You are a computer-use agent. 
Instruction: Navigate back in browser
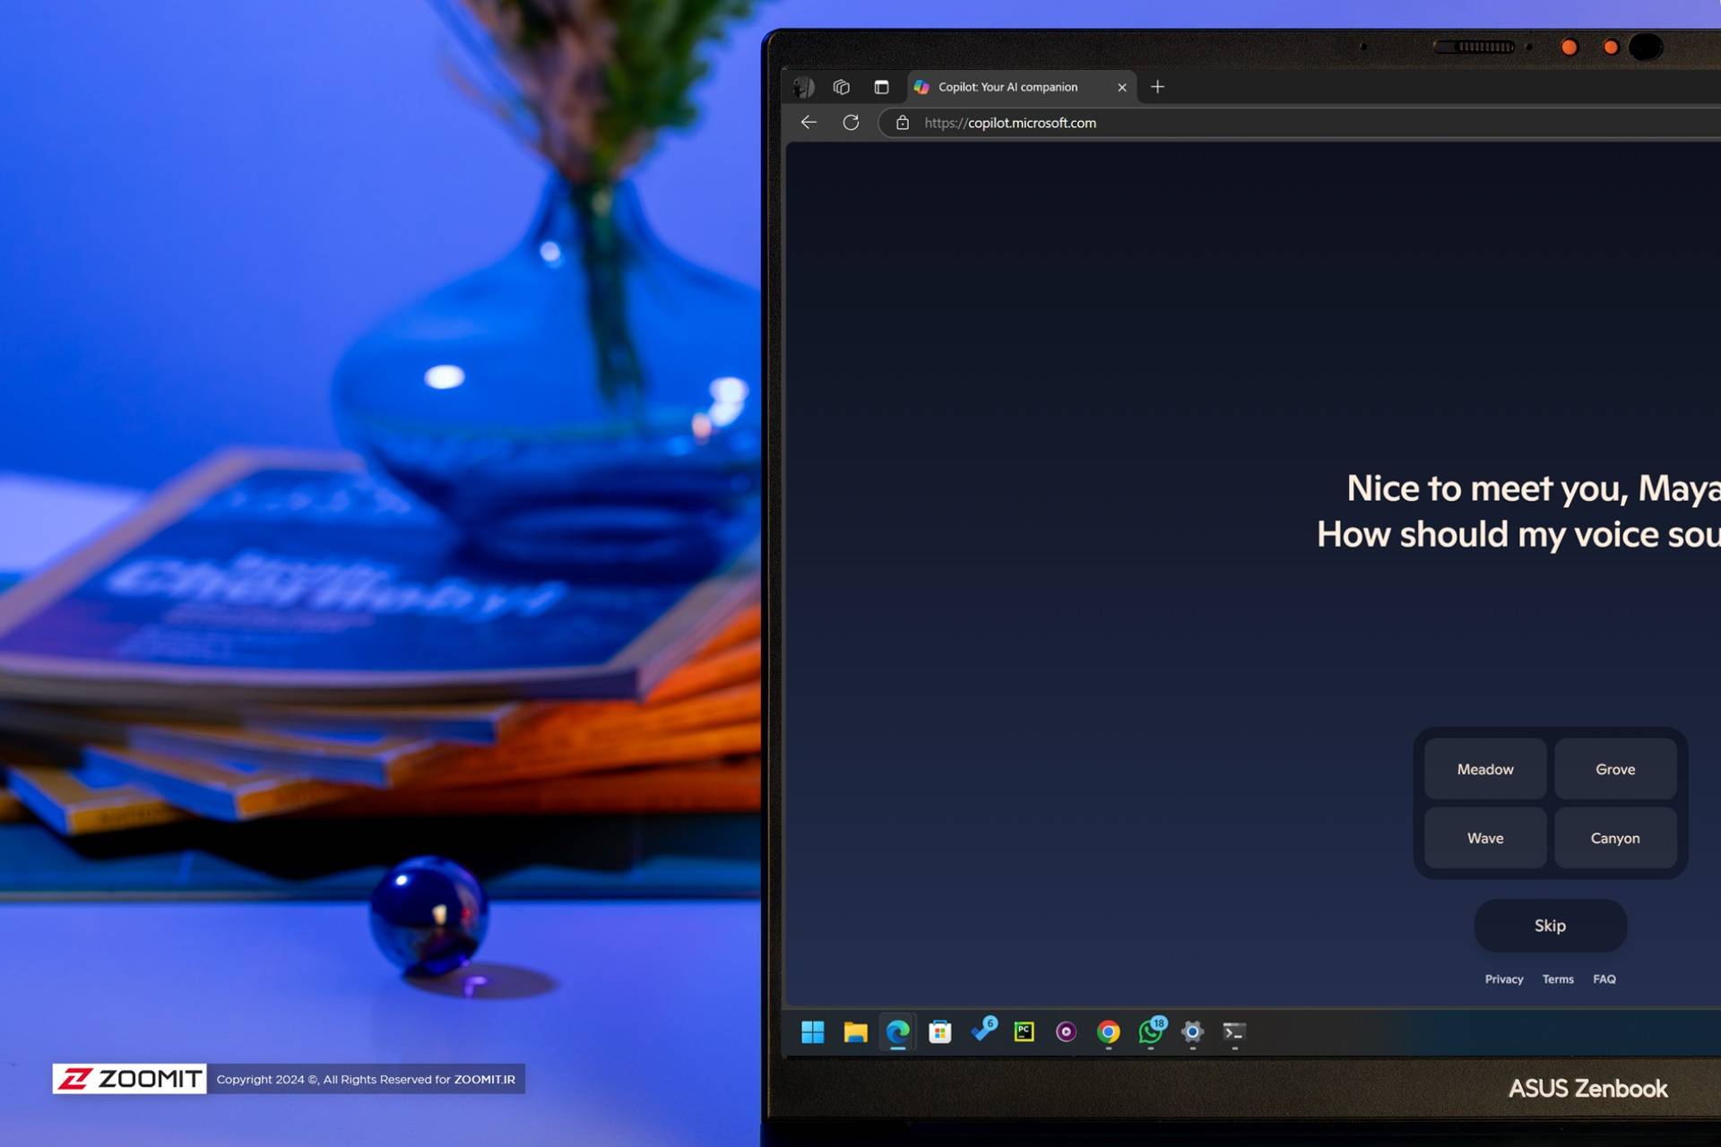808,122
